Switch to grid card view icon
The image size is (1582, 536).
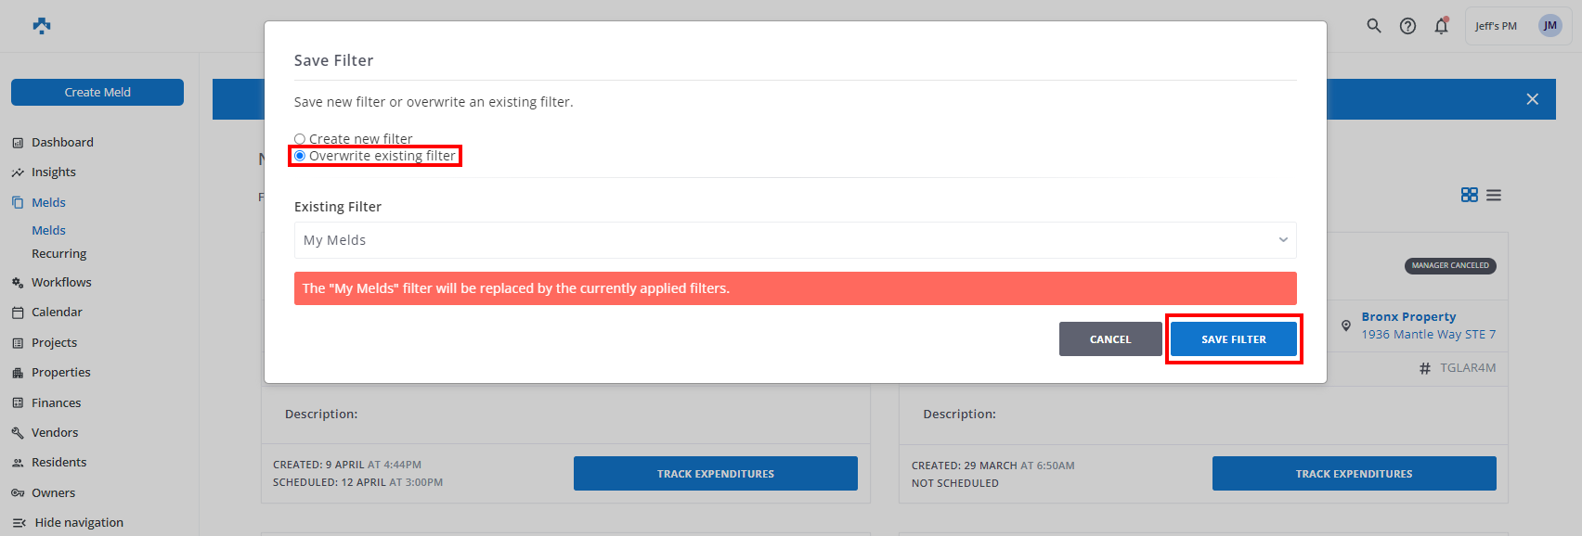point(1469,195)
